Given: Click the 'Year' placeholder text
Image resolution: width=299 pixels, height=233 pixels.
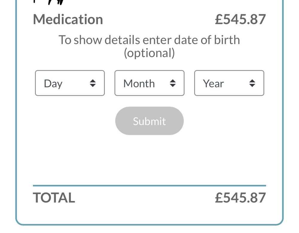Looking at the screenshot, I should (213, 83).
